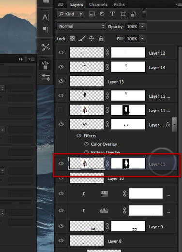Hide the highlighted Layer 11
Image resolution: width=182 pixels, height=252 pixels.
tap(61, 163)
